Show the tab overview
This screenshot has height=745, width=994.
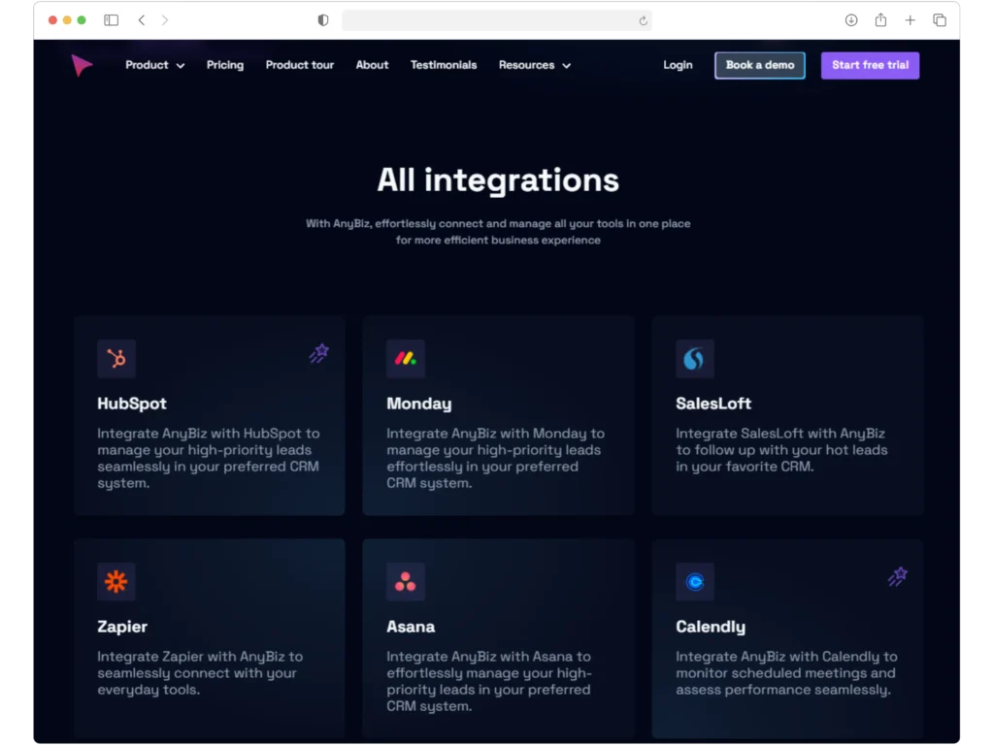pyautogui.click(x=940, y=20)
